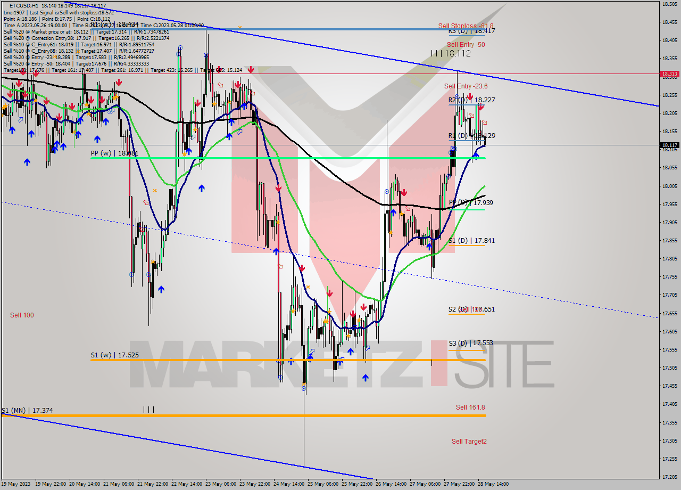Click the black 18.117 current price tag

pyautogui.click(x=669, y=145)
